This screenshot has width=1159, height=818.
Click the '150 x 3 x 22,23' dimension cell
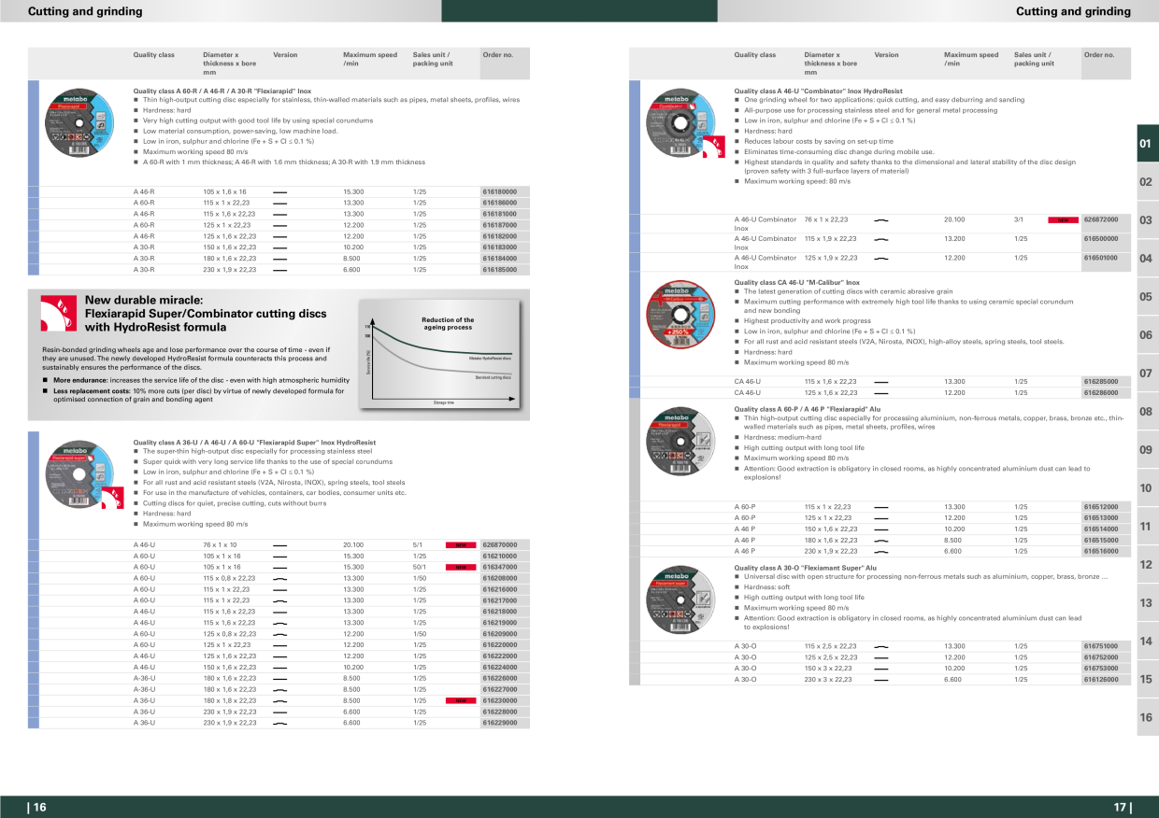(828, 669)
